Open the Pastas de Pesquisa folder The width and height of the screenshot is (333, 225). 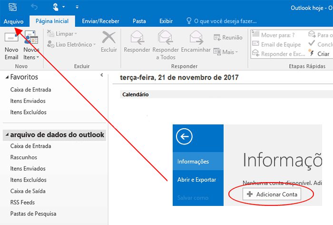tap(33, 214)
